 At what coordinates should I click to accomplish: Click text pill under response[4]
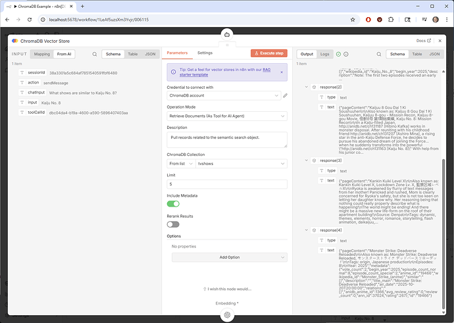pos(326,250)
